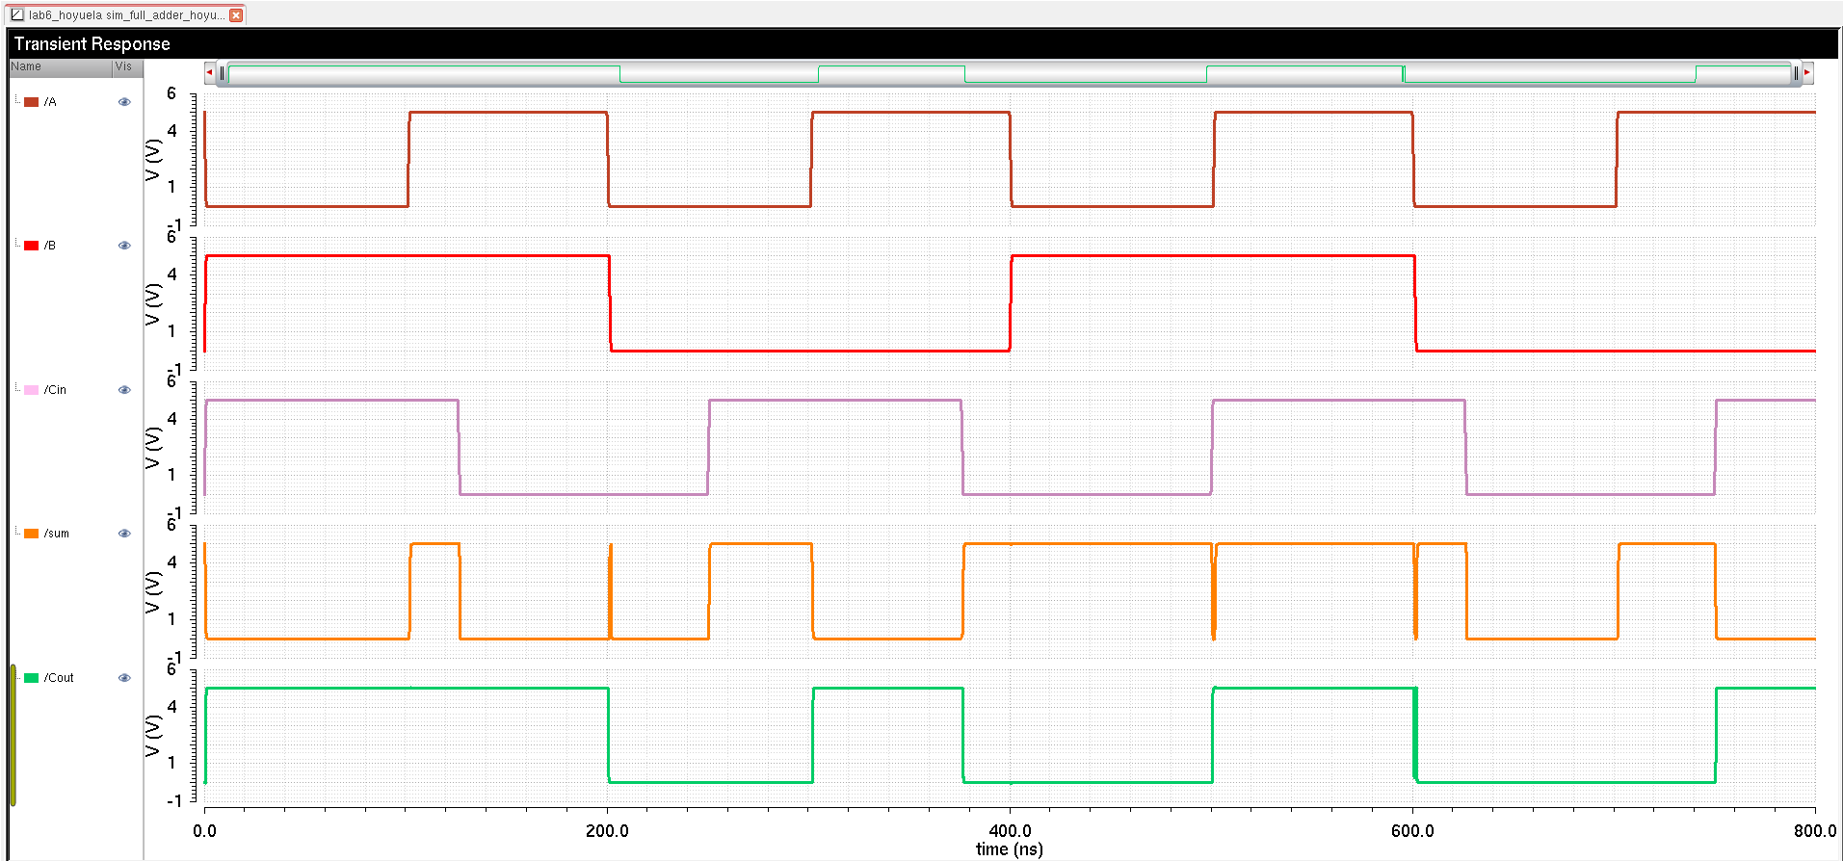The height and width of the screenshot is (861, 1843).
Task: Toggle visibility of the /B signal
Action: (x=124, y=246)
